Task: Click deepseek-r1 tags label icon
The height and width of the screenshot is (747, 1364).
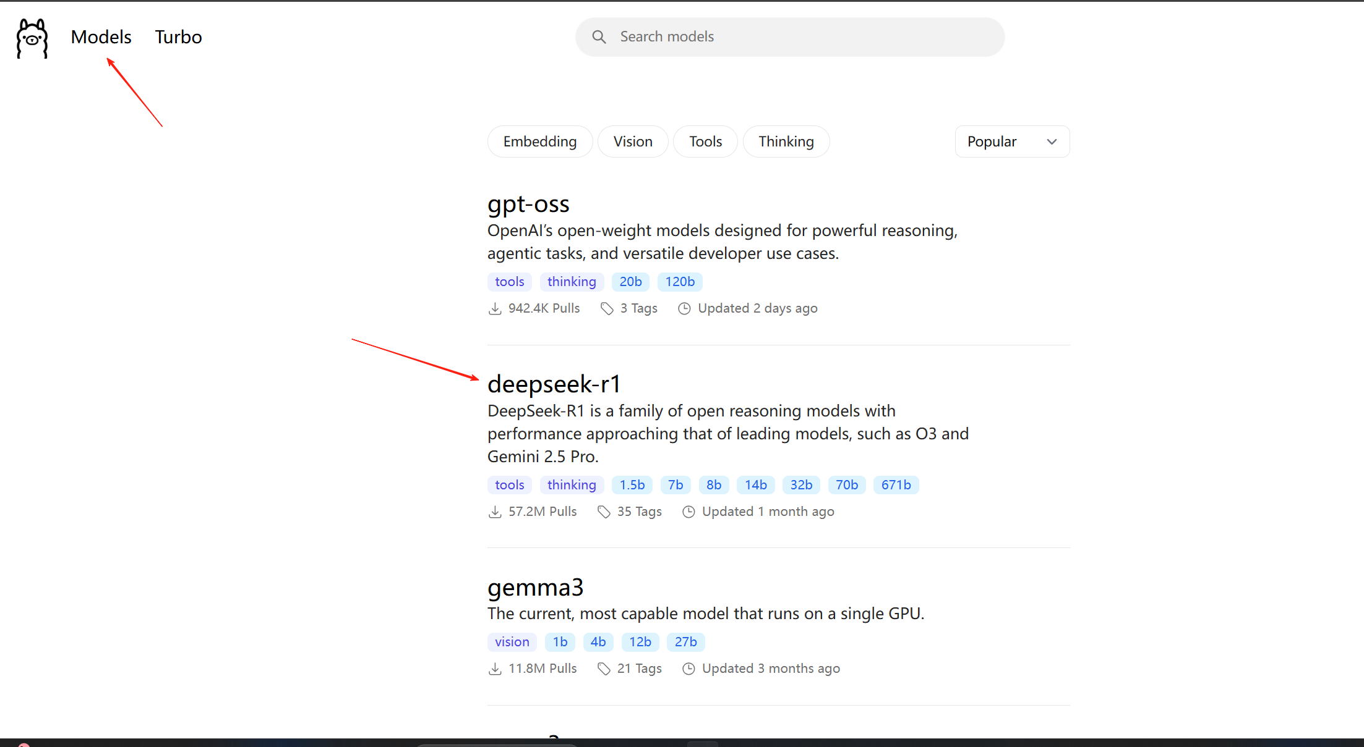Action: [x=604, y=512]
